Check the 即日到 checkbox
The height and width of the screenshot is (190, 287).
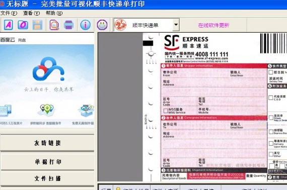pyautogui.click(x=270, y=72)
